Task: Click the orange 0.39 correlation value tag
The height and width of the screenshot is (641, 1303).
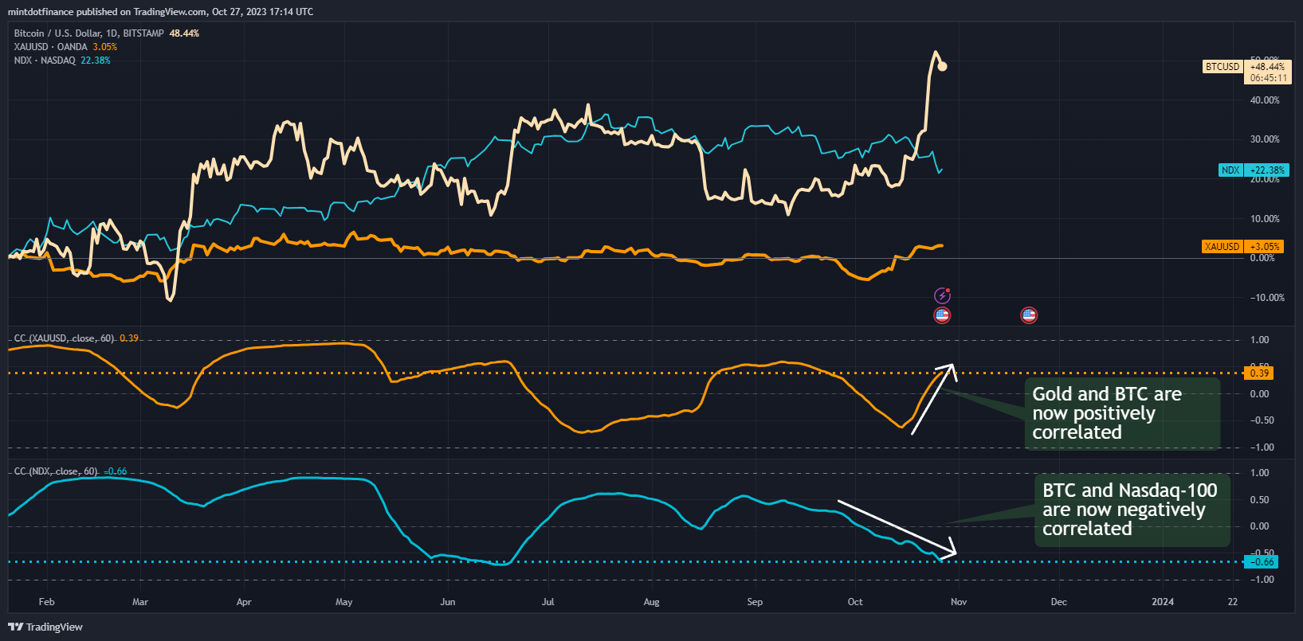Action: coord(1259,373)
